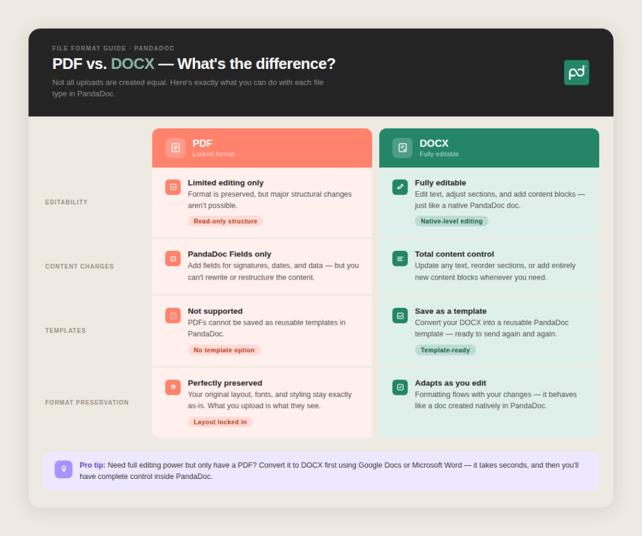Click the FORMAT PRESERVATION row label

pos(87,402)
